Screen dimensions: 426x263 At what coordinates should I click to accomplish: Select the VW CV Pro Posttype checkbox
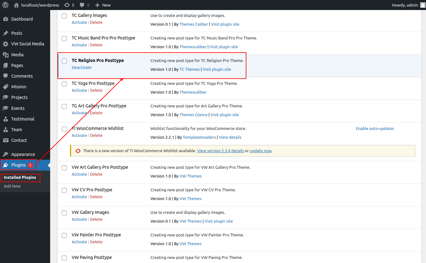pyautogui.click(x=64, y=190)
